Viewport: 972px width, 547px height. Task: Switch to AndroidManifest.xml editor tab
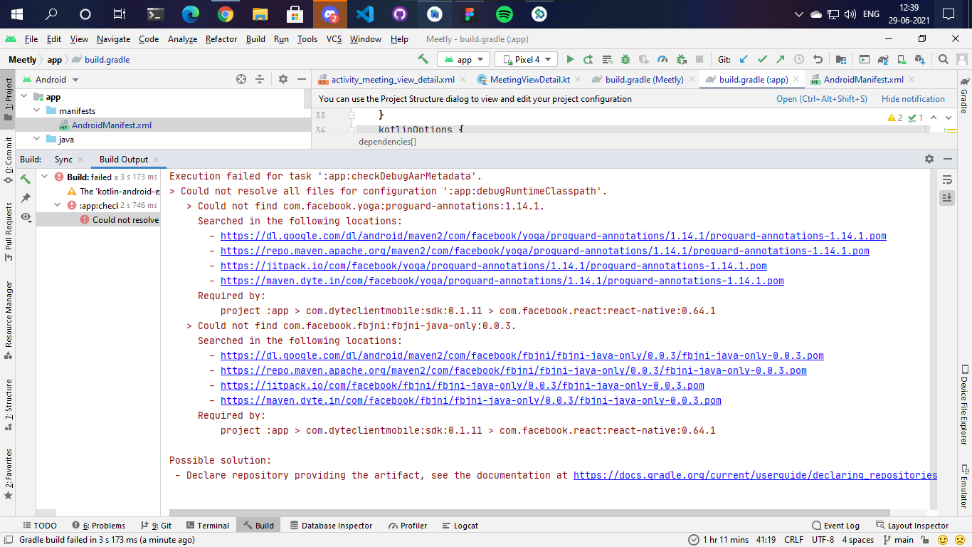click(863, 80)
